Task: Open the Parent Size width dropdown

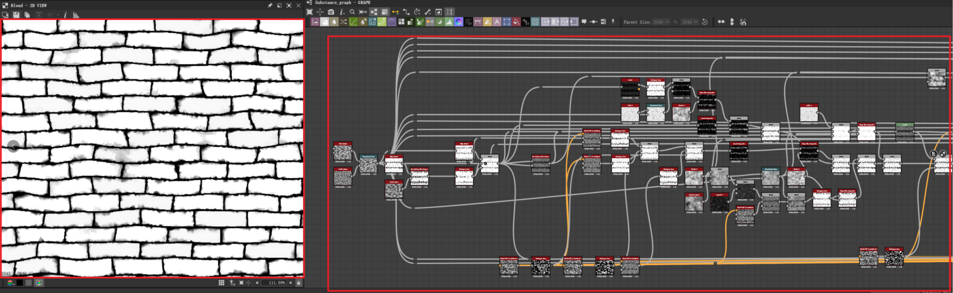Action: pos(661,22)
